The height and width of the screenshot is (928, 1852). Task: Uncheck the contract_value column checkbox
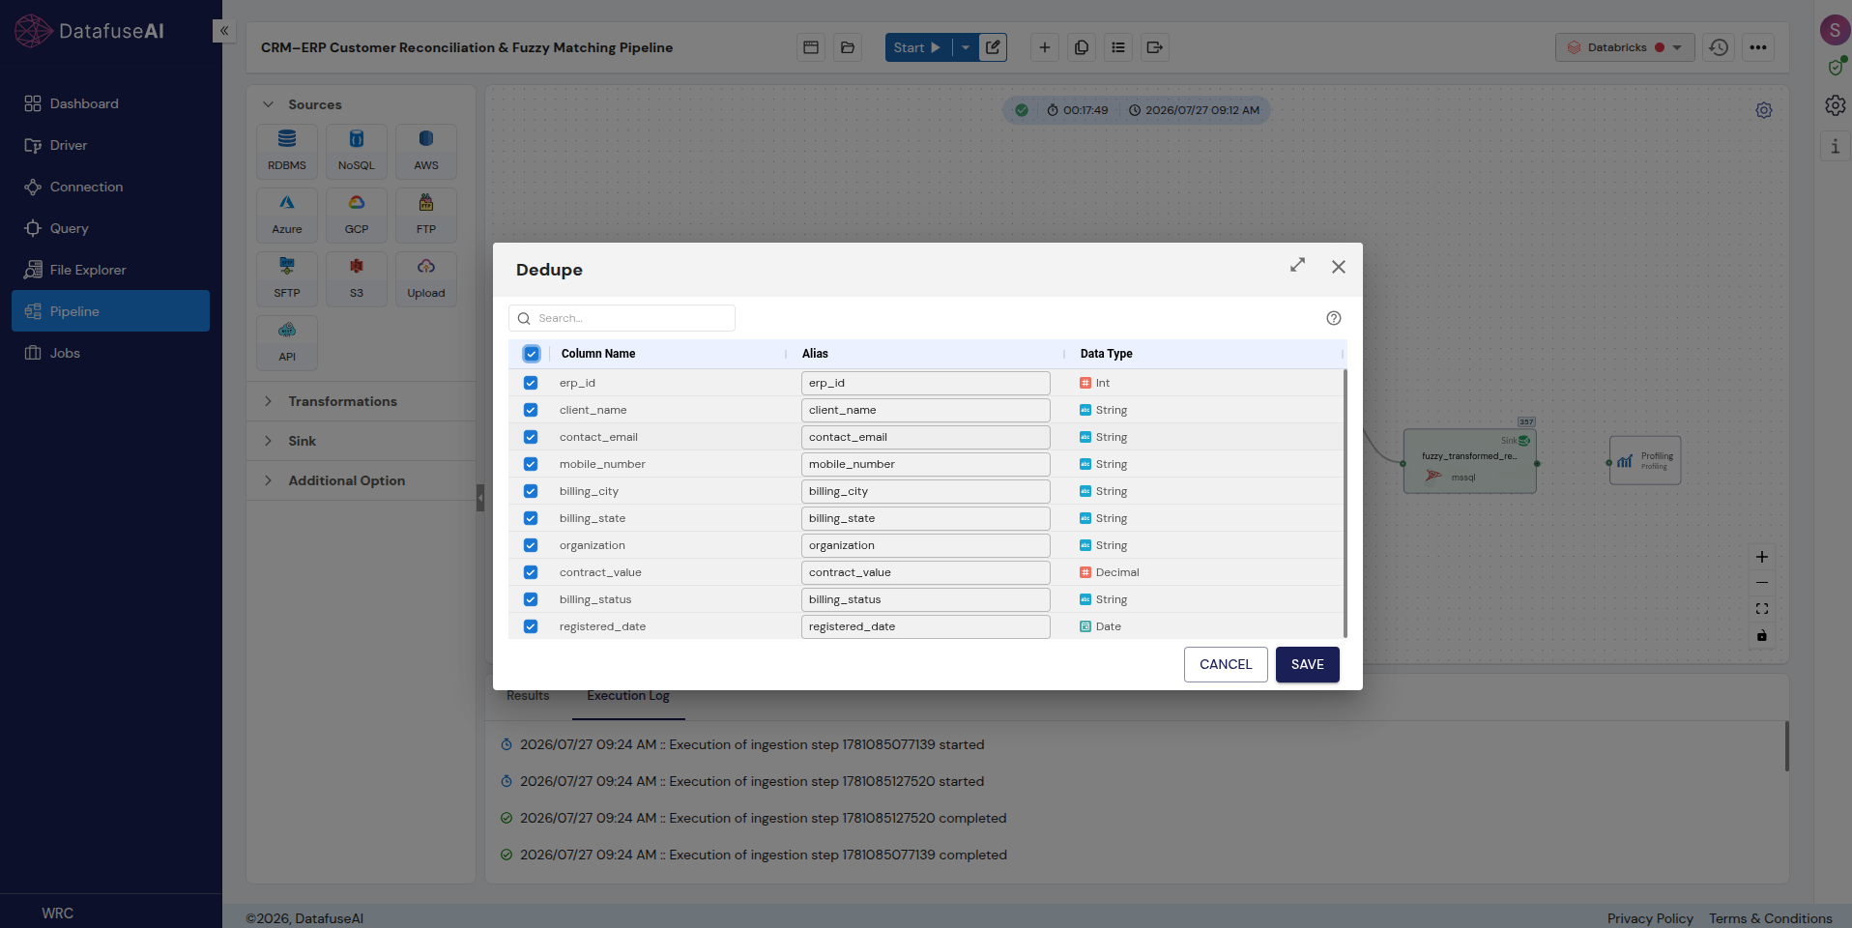pos(531,572)
